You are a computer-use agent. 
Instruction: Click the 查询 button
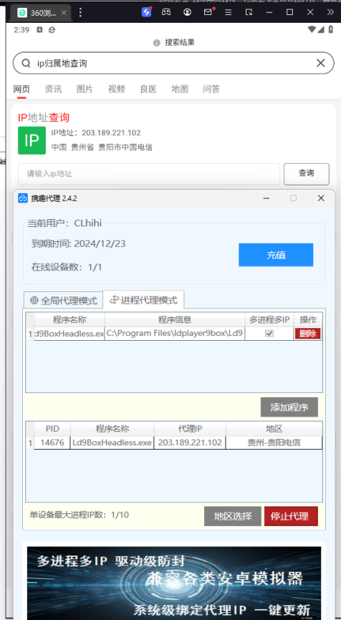[306, 174]
